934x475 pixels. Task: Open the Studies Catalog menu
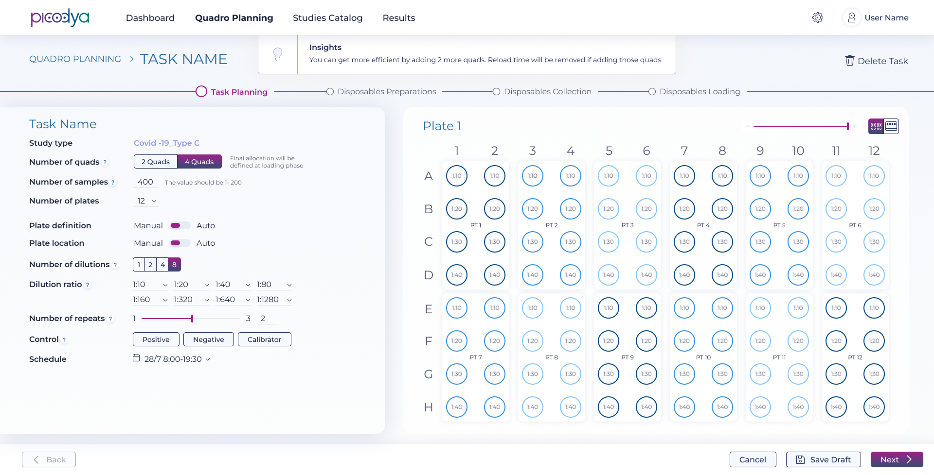coord(327,18)
